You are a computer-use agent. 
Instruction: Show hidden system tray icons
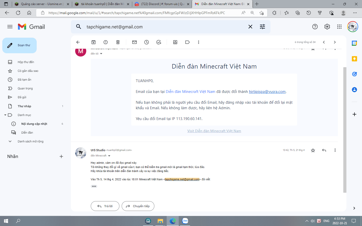pos(307,221)
